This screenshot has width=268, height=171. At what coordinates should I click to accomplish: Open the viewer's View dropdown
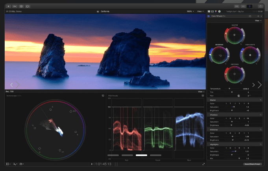click(x=200, y=11)
